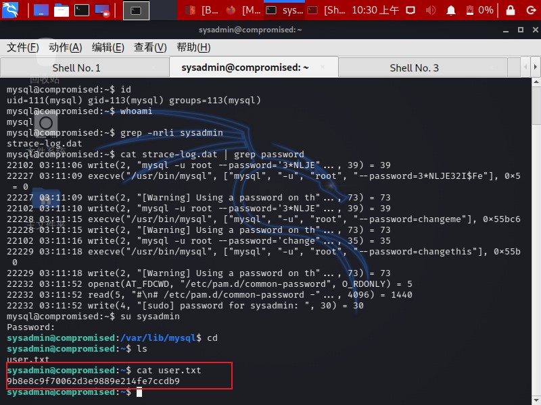The width and height of the screenshot is (541, 405).
Task: Click the 'su sysadmin' command line
Action: click(x=93, y=316)
